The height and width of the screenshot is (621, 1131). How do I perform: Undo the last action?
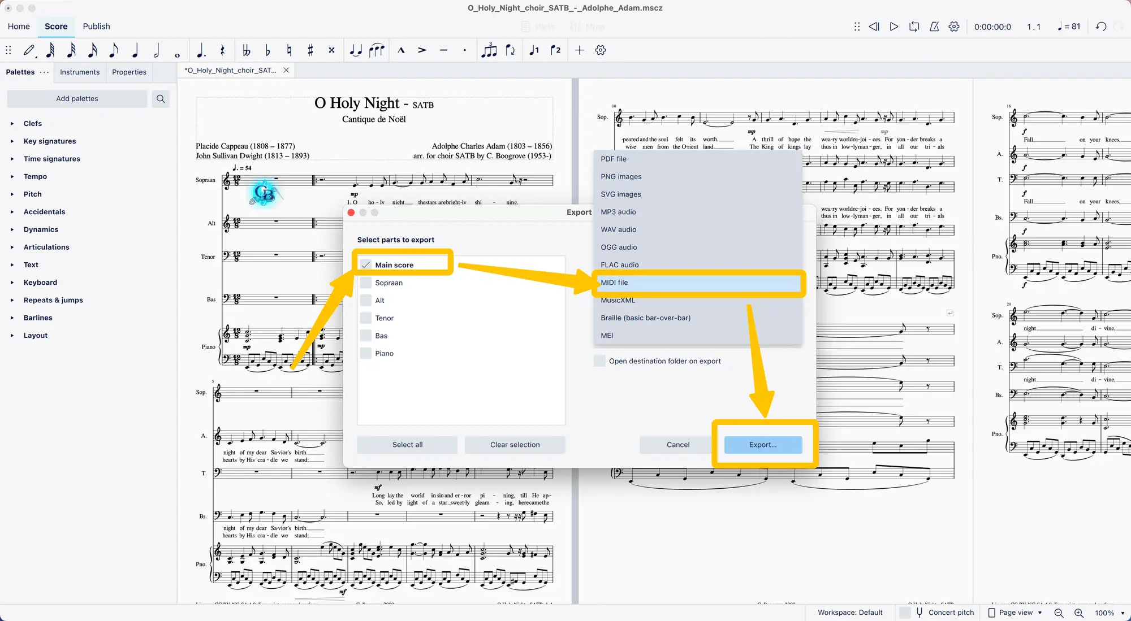pos(1101,27)
